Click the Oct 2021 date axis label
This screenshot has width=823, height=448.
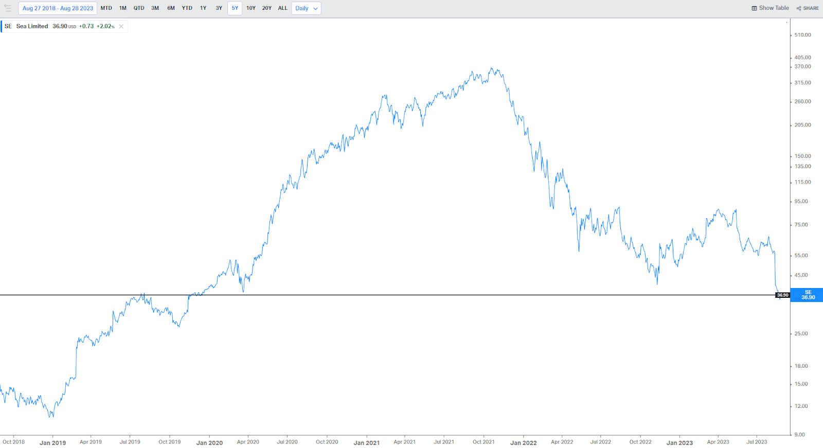[x=484, y=442]
